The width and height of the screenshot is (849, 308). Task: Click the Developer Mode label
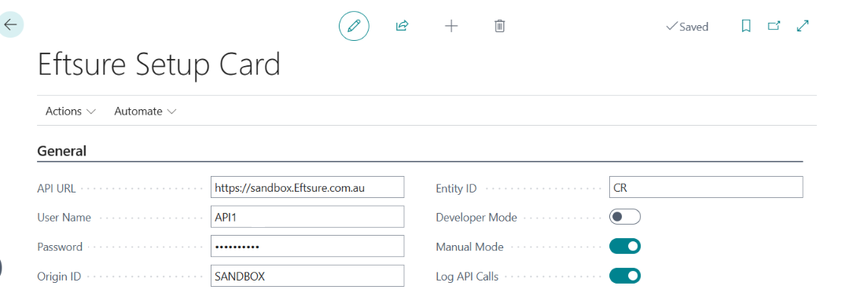click(x=476, y=218)
